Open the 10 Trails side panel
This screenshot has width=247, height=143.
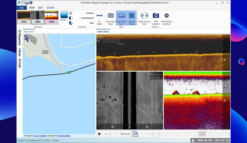coord(20,63)
